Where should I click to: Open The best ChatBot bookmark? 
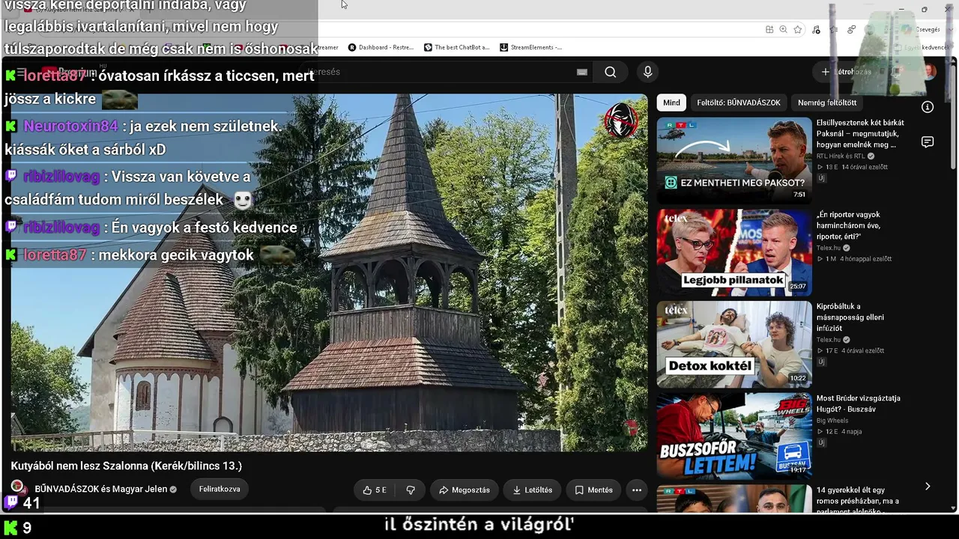456,47
